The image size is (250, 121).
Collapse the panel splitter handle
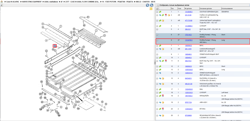(155, 62)
